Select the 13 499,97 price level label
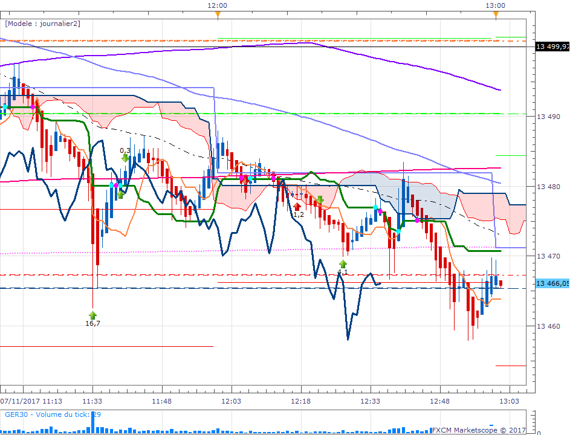The image size is (570, 435). 552,47
